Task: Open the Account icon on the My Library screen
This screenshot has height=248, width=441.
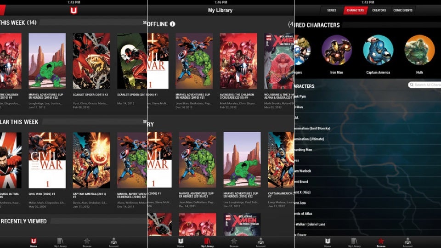Action: pyautogui.click(x=261, y=242)
